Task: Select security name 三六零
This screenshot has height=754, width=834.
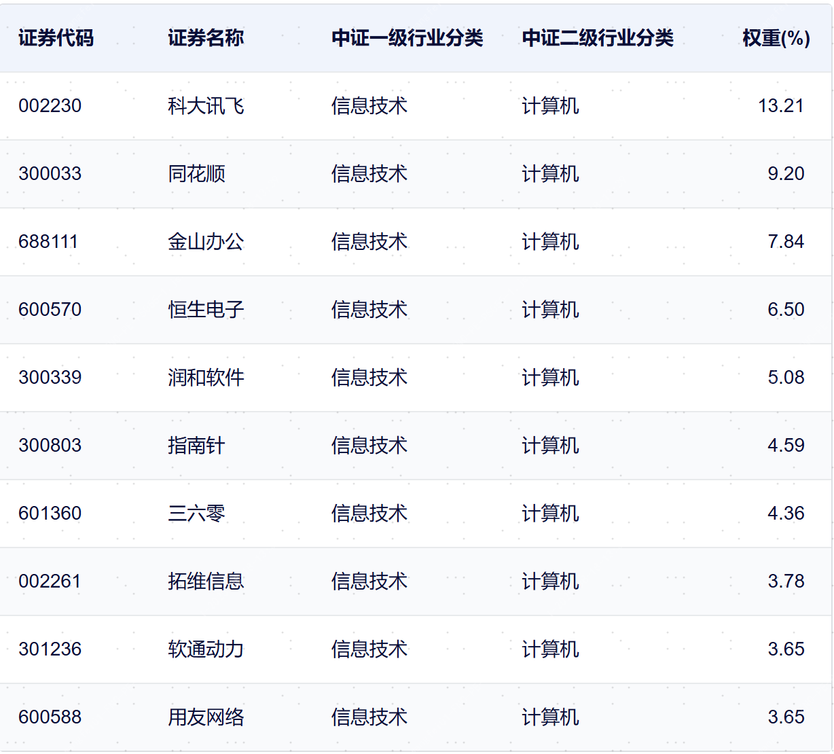Action: point(196,514)
